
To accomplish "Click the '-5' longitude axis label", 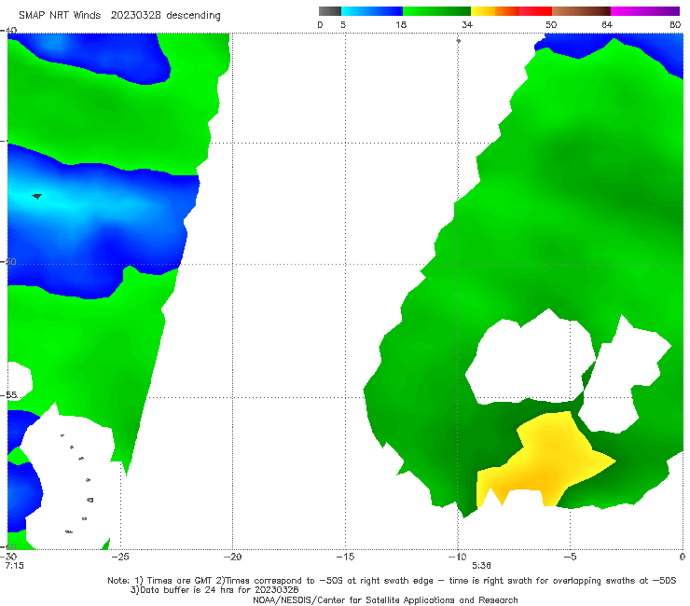I will (570, 557).
